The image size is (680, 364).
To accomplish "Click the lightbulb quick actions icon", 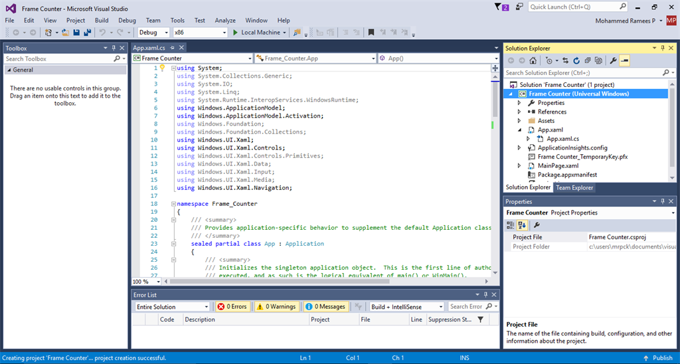I will coord(162,68).
